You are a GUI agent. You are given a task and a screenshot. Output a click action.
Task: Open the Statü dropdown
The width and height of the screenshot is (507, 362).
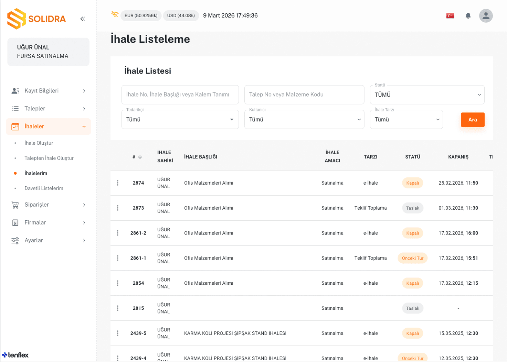[427, 95]
